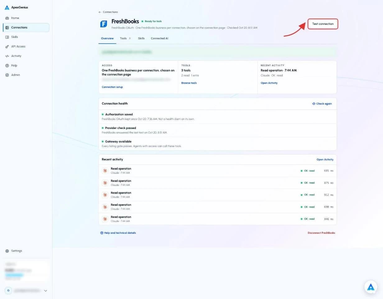Click the Skills book icon
The image size is (383, 299).
coord(7,37)
